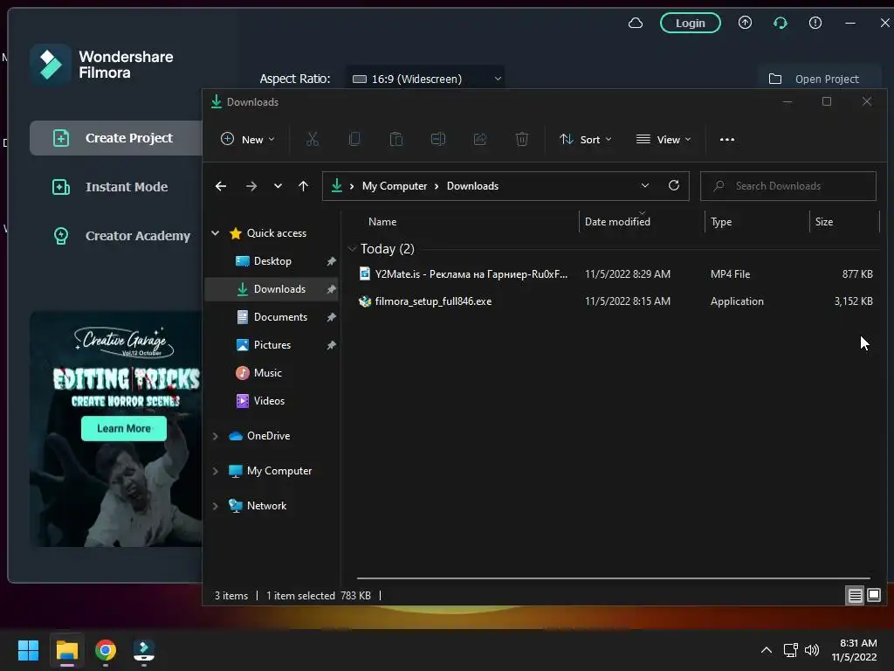Click the Share icon in Explorer toolbar
Viewport: 894px width, 671px height.
tap(480, 139)
